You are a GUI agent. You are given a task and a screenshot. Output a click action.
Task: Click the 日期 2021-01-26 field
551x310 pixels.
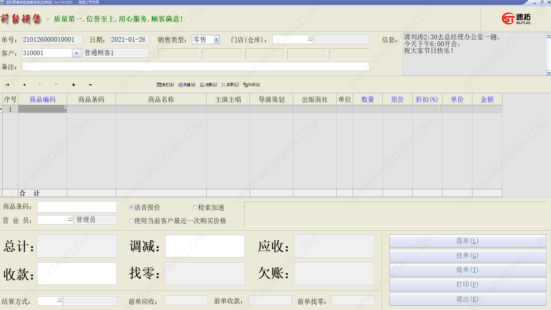129,40
